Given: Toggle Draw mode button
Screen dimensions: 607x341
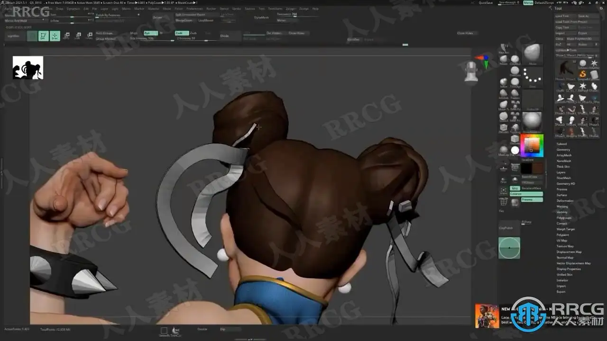Looking at the screenshot, I should (x=55, y=36).
